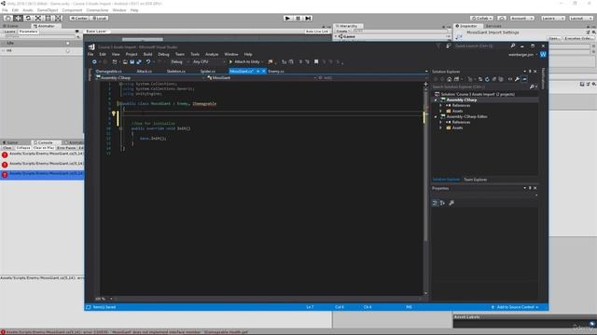Close the MossGiant.cs tab
The width and height of the screenshot is (597, 335).
tap(263, 71)
